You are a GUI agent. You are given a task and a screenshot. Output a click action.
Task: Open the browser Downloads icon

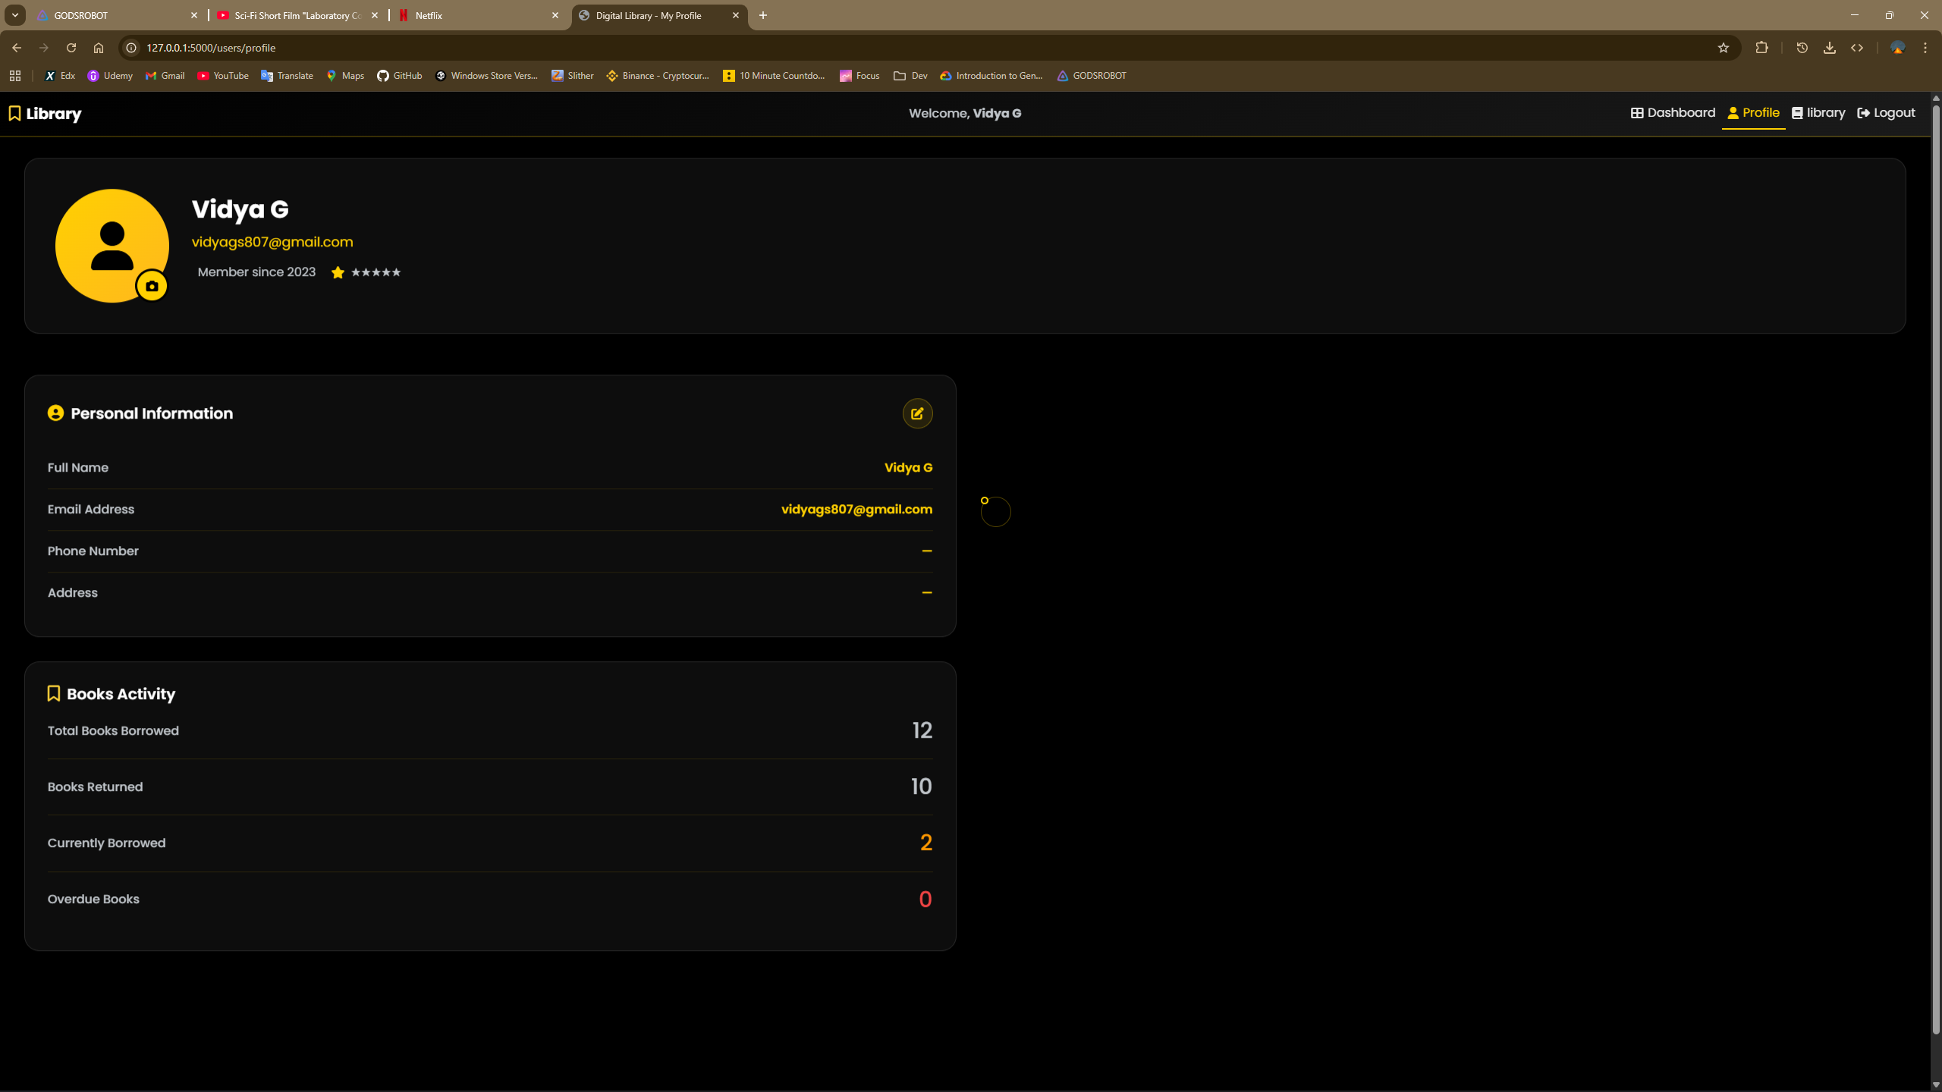[1829, 47]
